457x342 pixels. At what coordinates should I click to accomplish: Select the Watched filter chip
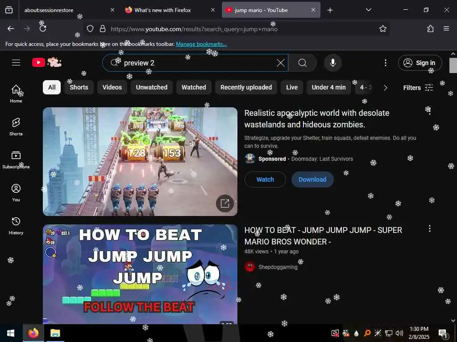(194, 87)
